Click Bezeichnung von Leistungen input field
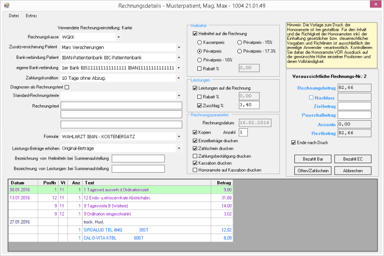This screenshot has width=384, height=256. point(138,169)
